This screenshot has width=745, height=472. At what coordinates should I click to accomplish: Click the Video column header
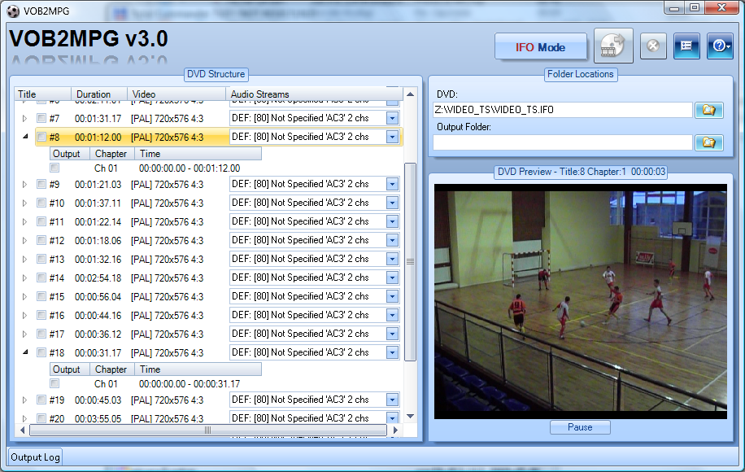tap(176, 94)
